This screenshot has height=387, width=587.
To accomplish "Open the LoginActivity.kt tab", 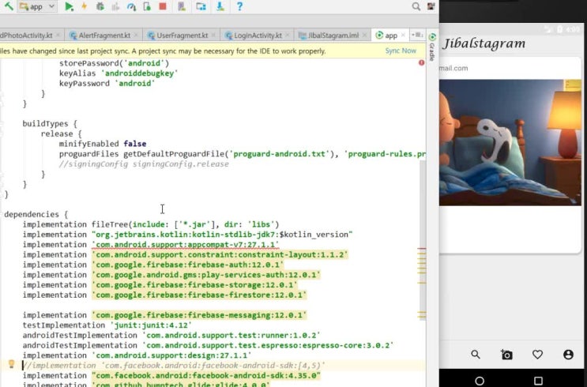I will point(257,36).
